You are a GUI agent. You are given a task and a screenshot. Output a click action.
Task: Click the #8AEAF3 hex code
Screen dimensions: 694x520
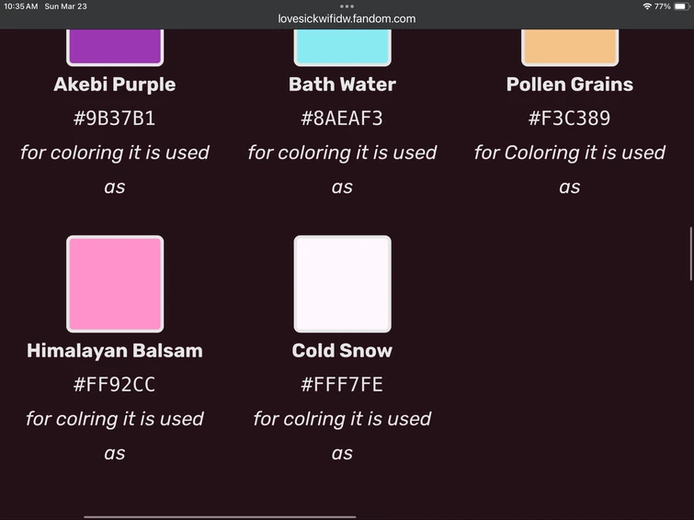342,119
